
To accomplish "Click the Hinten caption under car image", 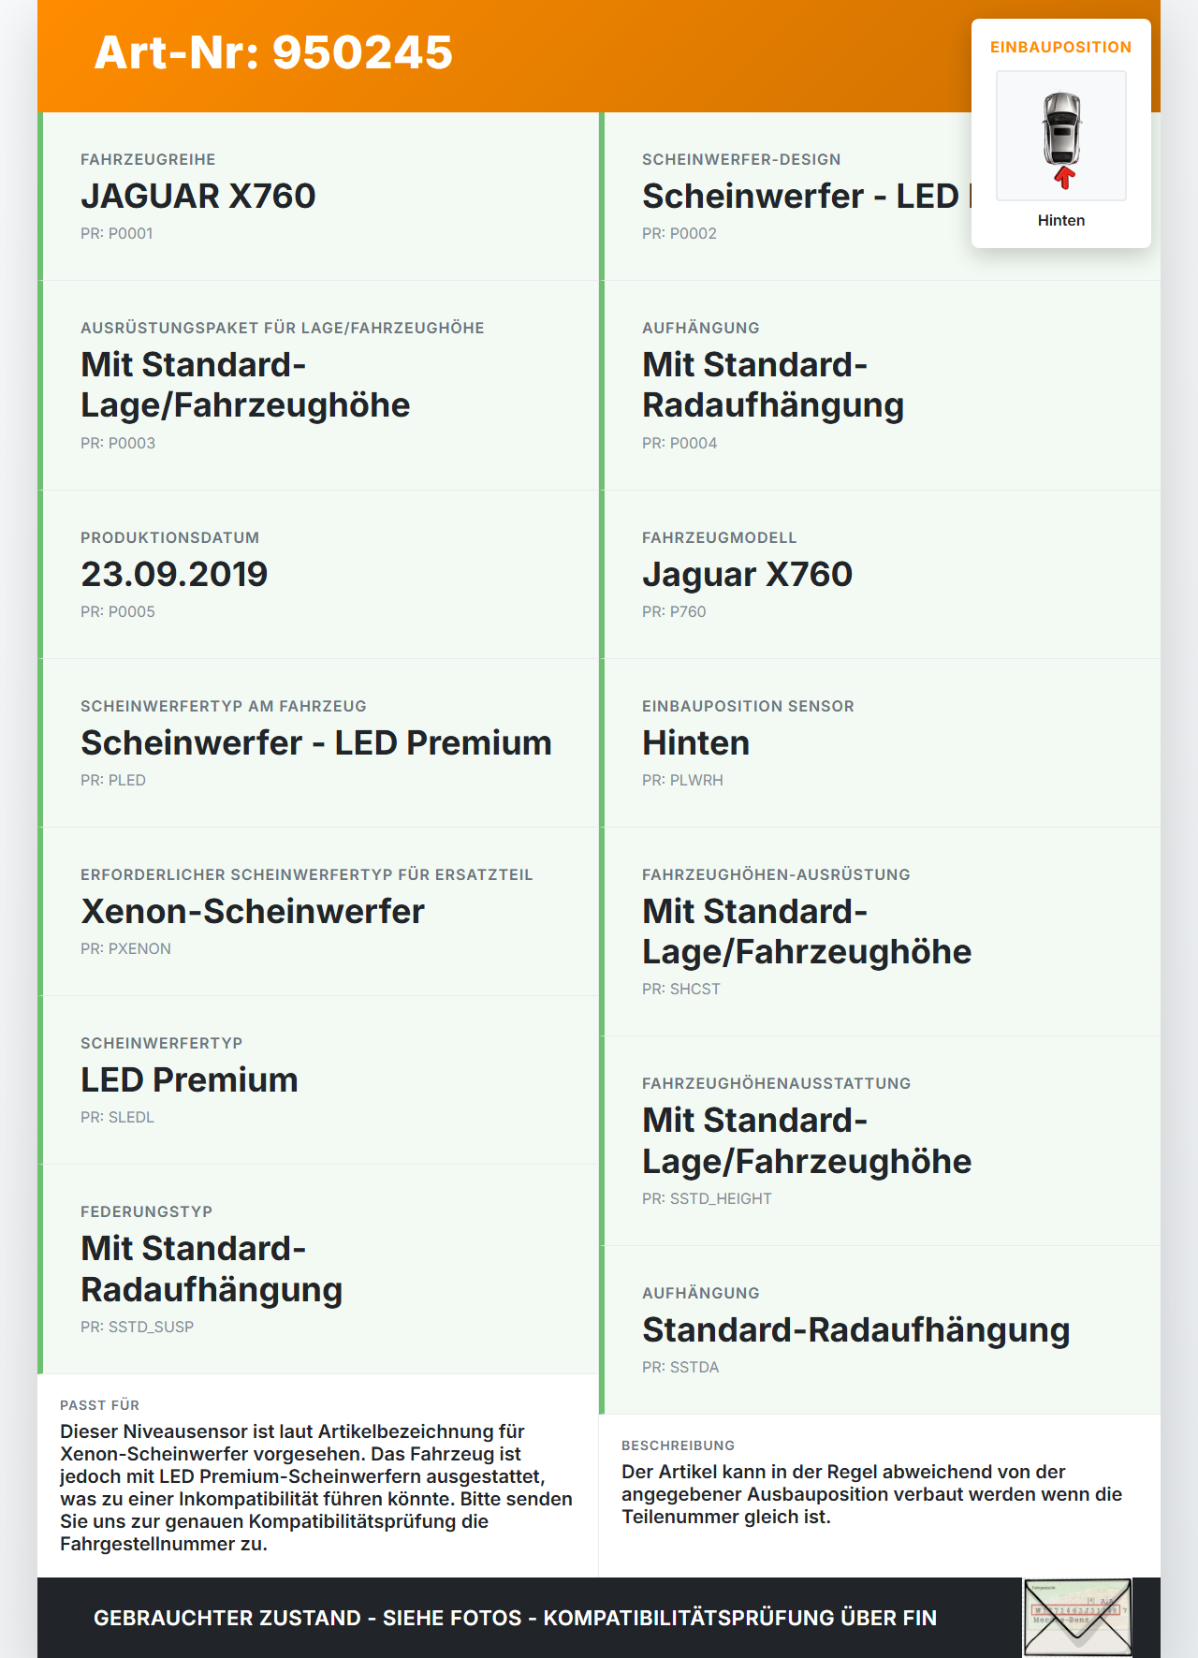I will 1061,220.
